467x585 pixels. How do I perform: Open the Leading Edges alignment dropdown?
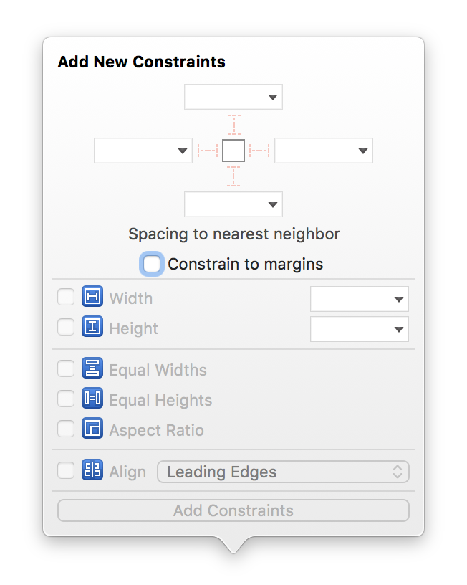click(x=283, y=472)
